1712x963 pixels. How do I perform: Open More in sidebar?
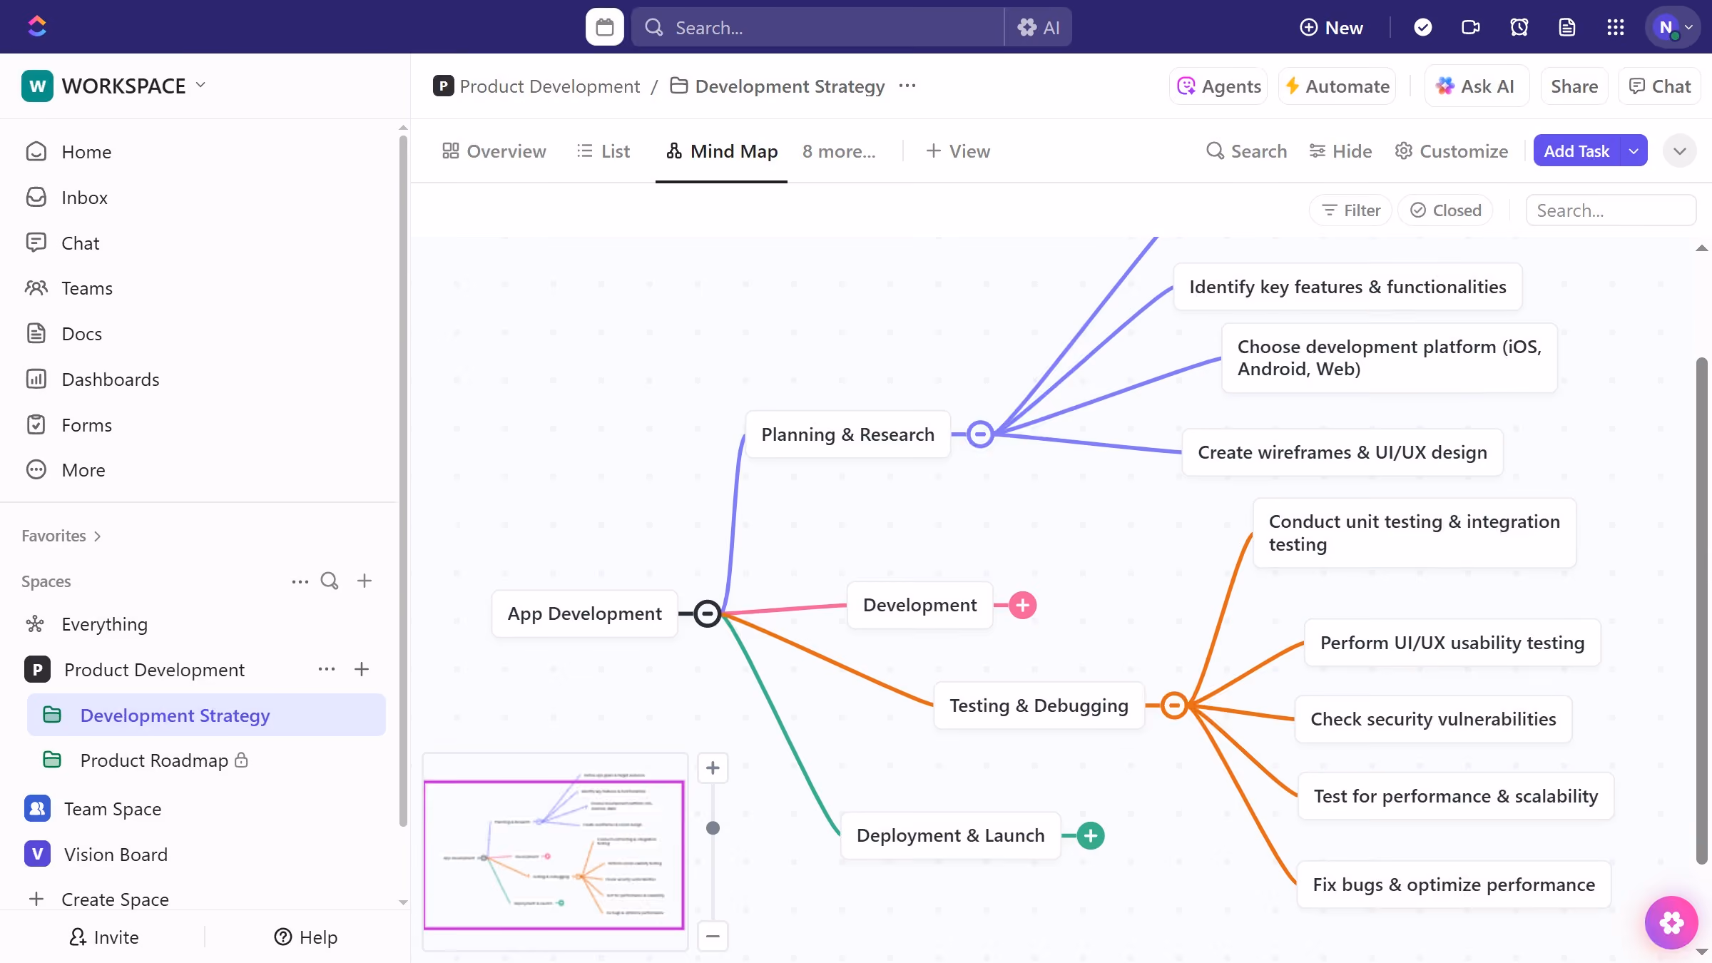(x=83, y=470)
